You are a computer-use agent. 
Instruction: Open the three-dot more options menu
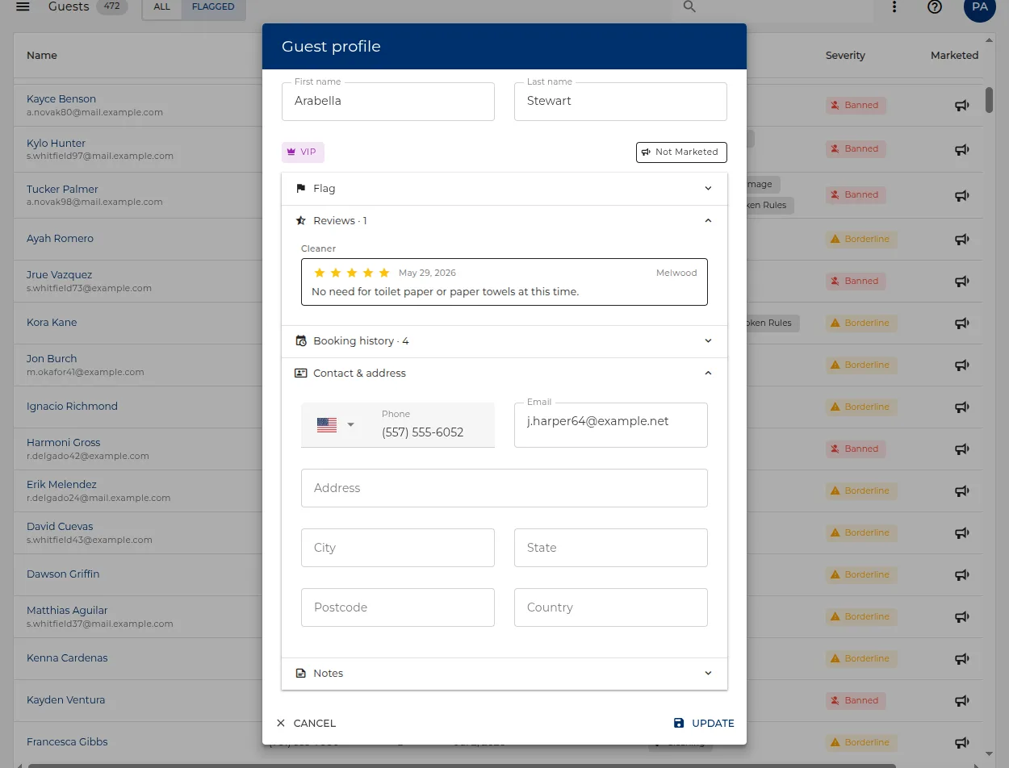point(894,6)
